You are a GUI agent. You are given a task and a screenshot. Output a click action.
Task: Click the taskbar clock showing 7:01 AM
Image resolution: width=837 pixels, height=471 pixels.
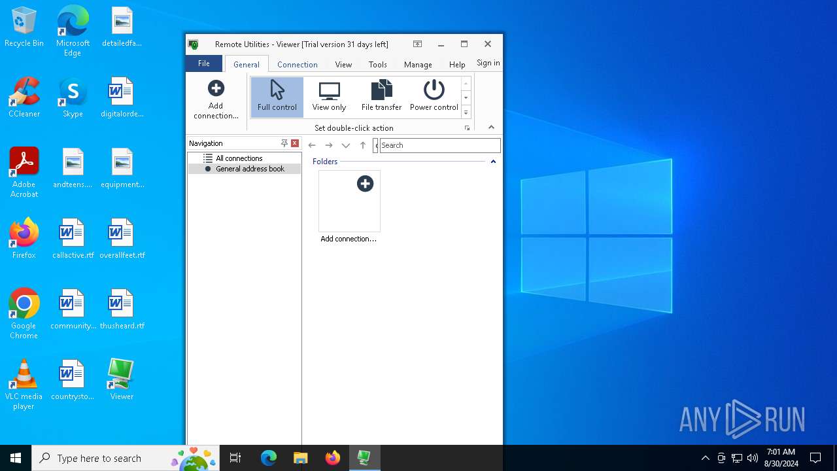click(781, 458)
